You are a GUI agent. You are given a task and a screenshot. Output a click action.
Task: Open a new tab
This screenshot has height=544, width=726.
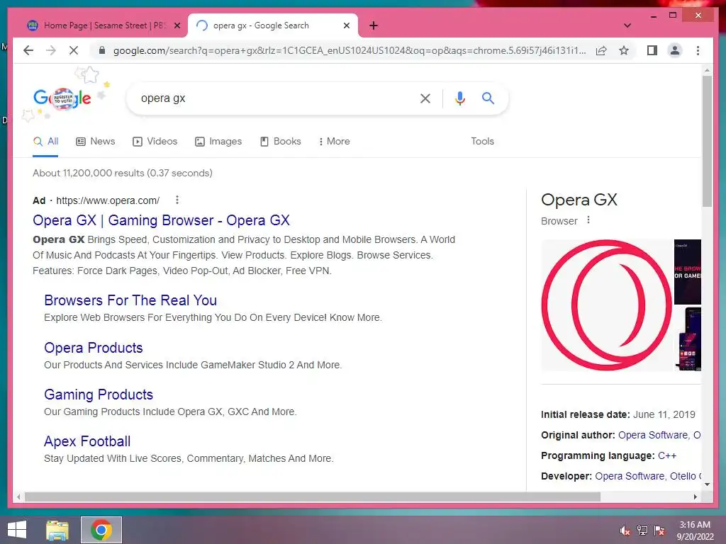click(x=374, y=25)
